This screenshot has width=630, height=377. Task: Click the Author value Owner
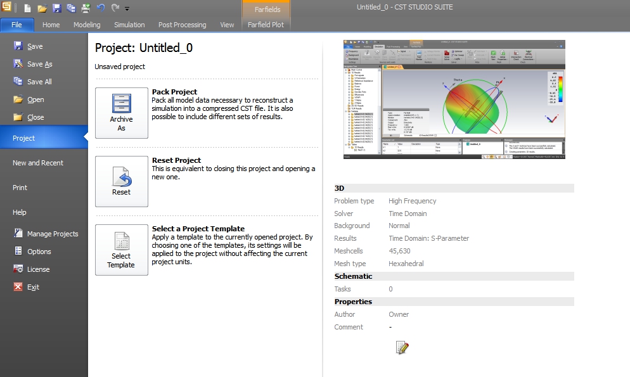(399, 314)
